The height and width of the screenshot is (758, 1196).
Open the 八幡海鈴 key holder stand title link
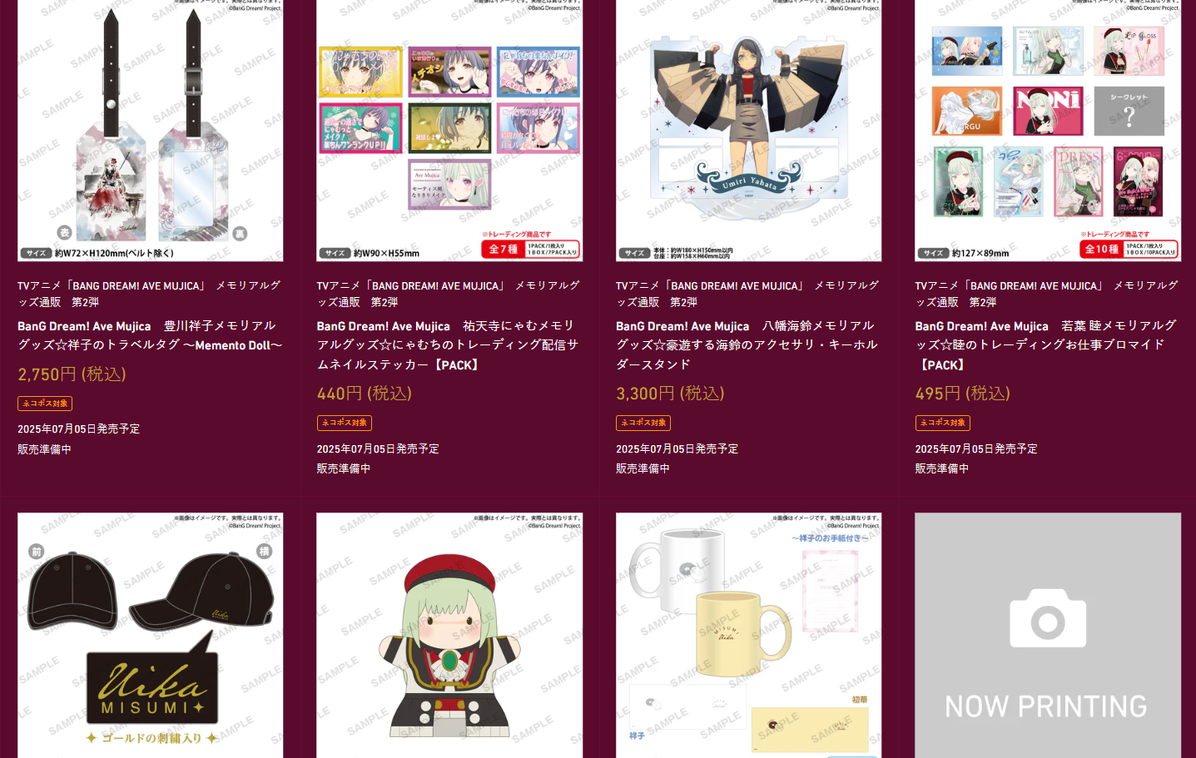(x=747, y=345)
